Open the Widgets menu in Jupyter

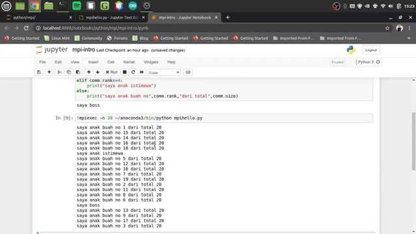pyautogui.click(x=151, y=62)
